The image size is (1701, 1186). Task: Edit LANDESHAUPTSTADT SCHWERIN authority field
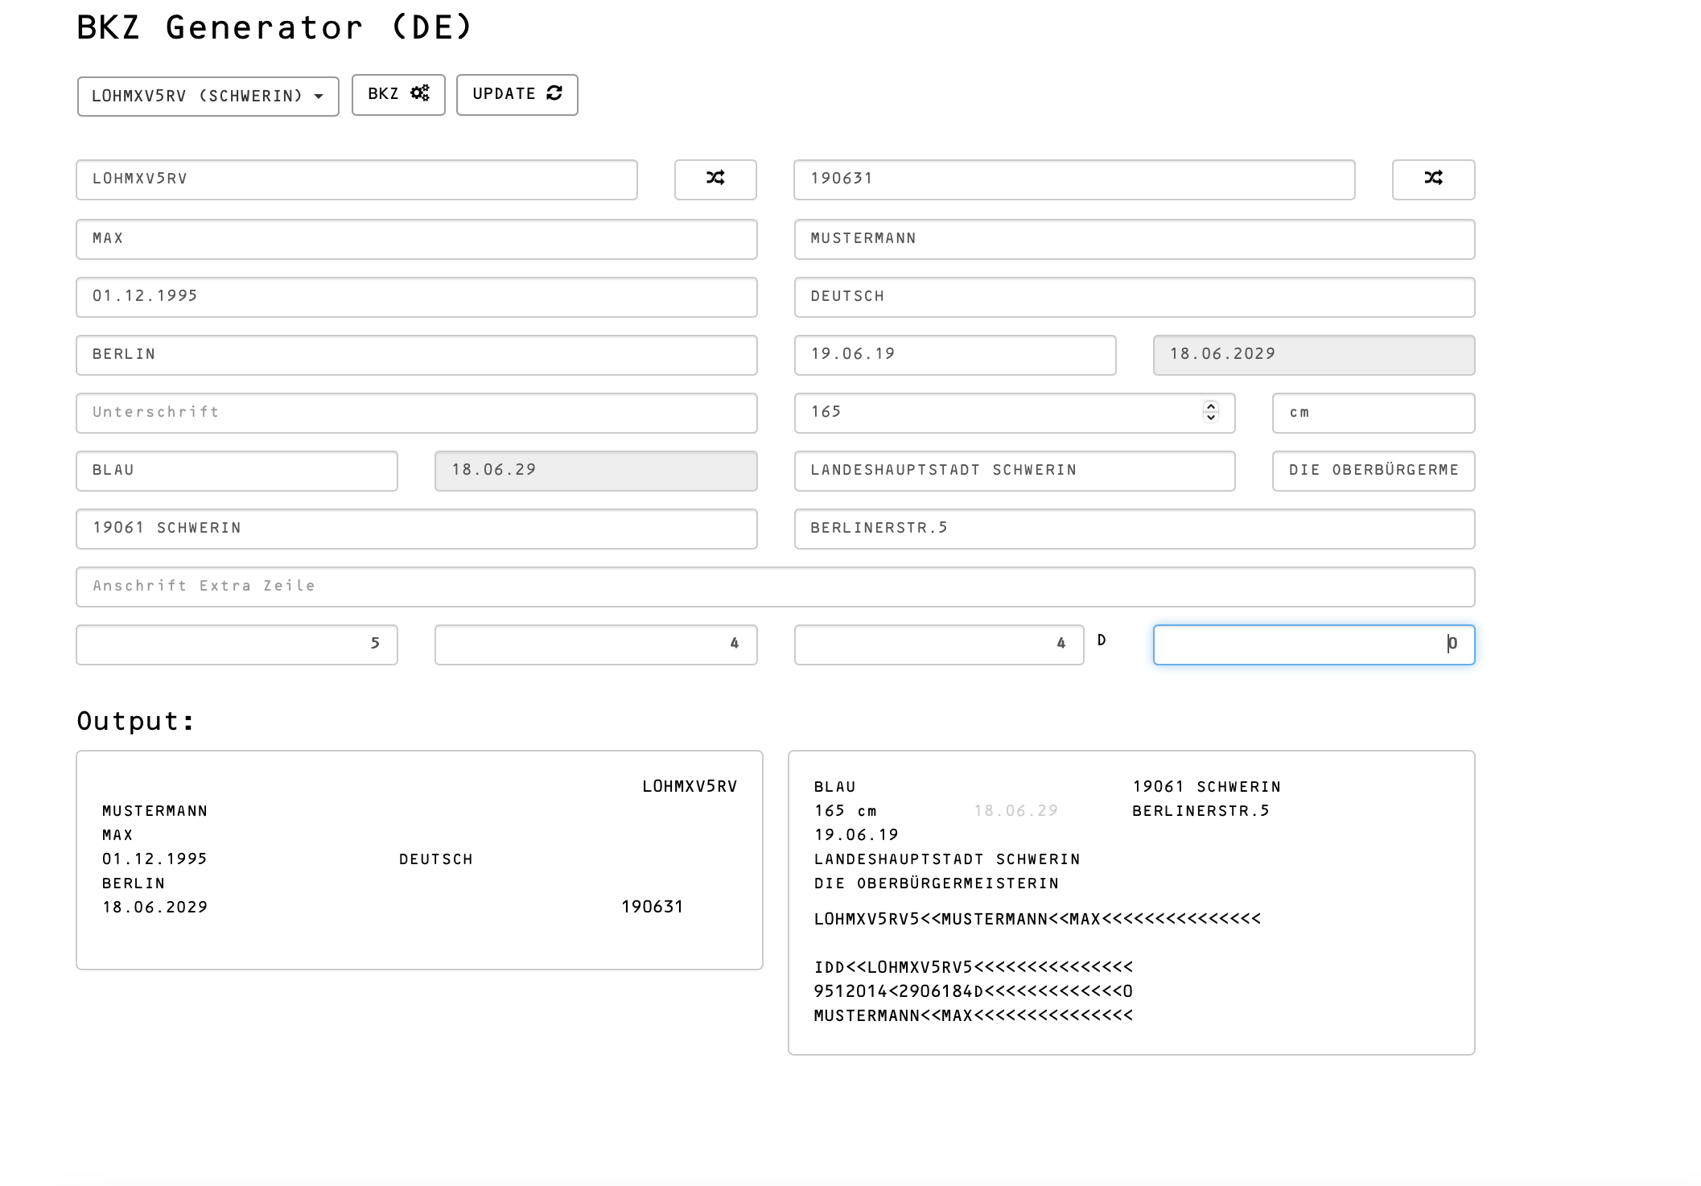pos(1015,471)
